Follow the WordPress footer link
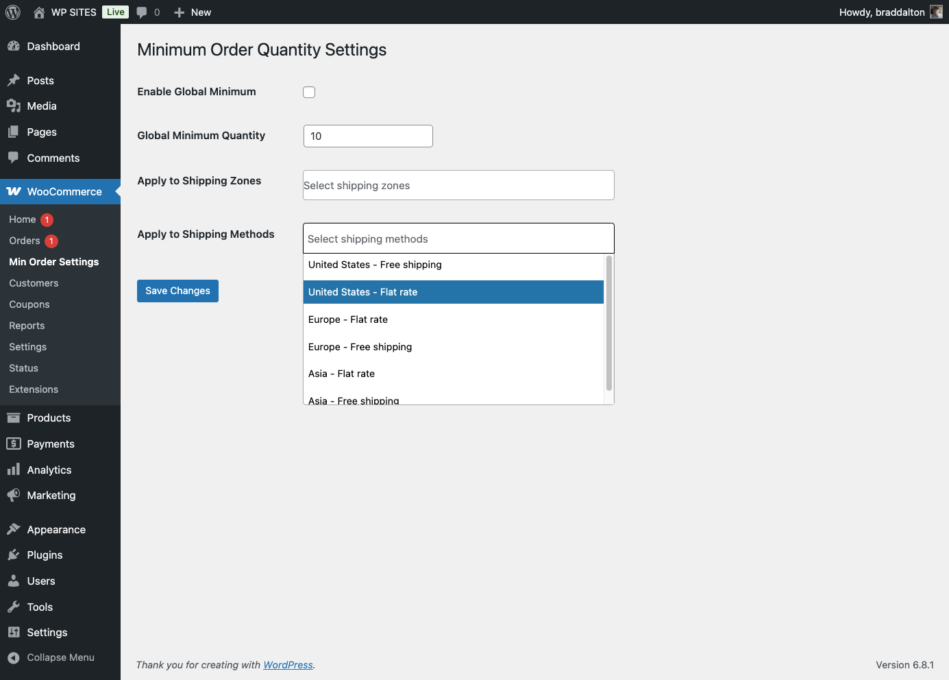This screenshot has height=680, width=949. pos(288,665)
